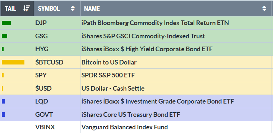Select Vanguard Balanced Index Fund row

click(136, 127)
